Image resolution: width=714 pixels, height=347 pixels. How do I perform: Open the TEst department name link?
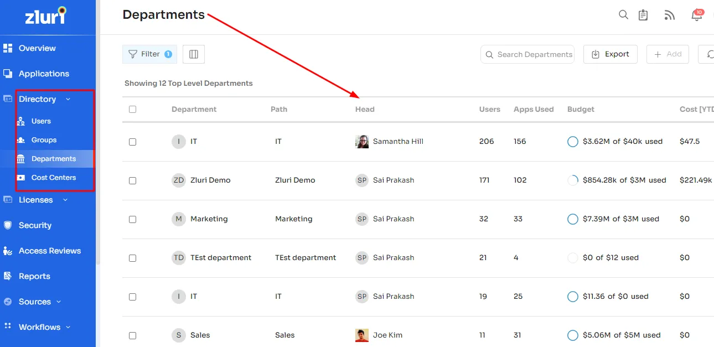(221, 258)
